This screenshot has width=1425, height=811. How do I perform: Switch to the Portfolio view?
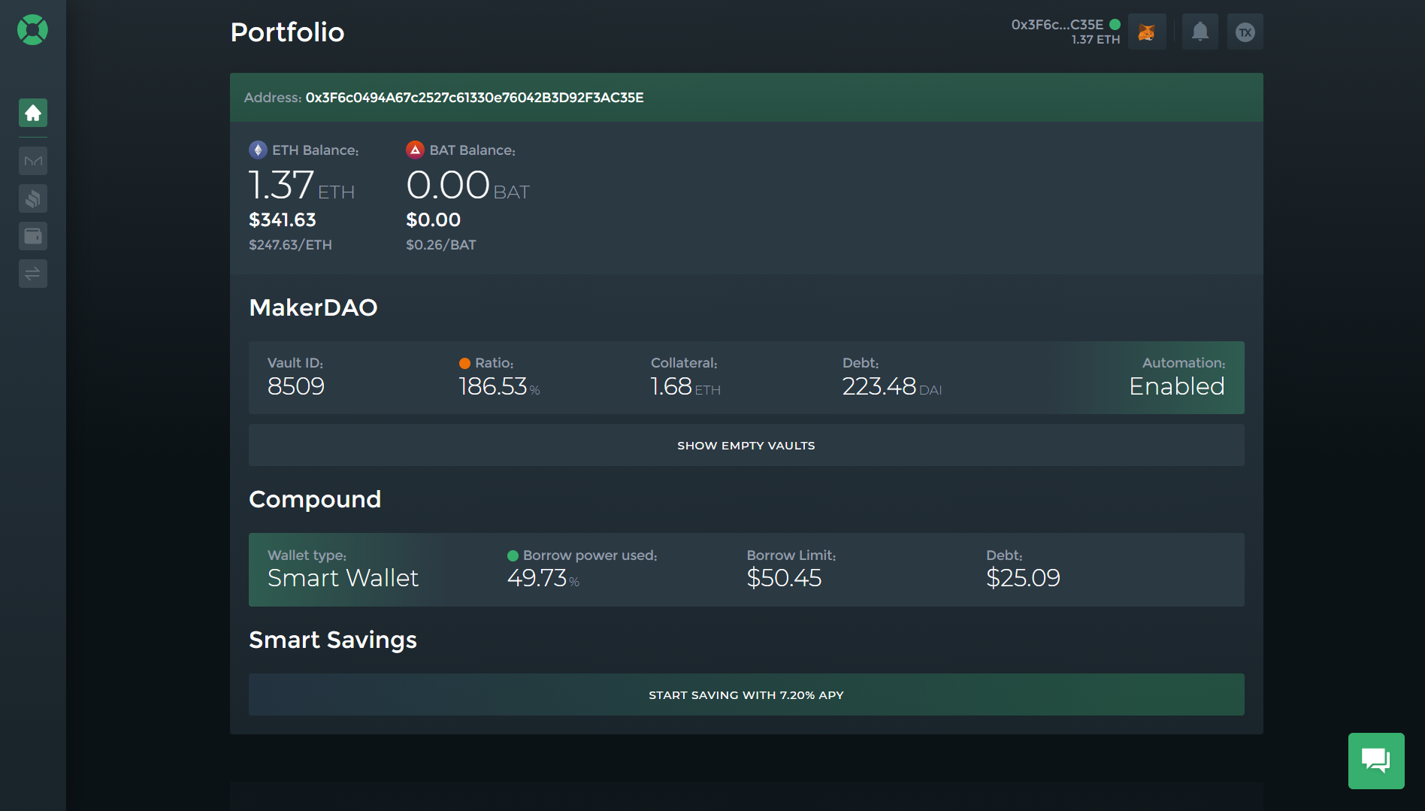[287, 32]
